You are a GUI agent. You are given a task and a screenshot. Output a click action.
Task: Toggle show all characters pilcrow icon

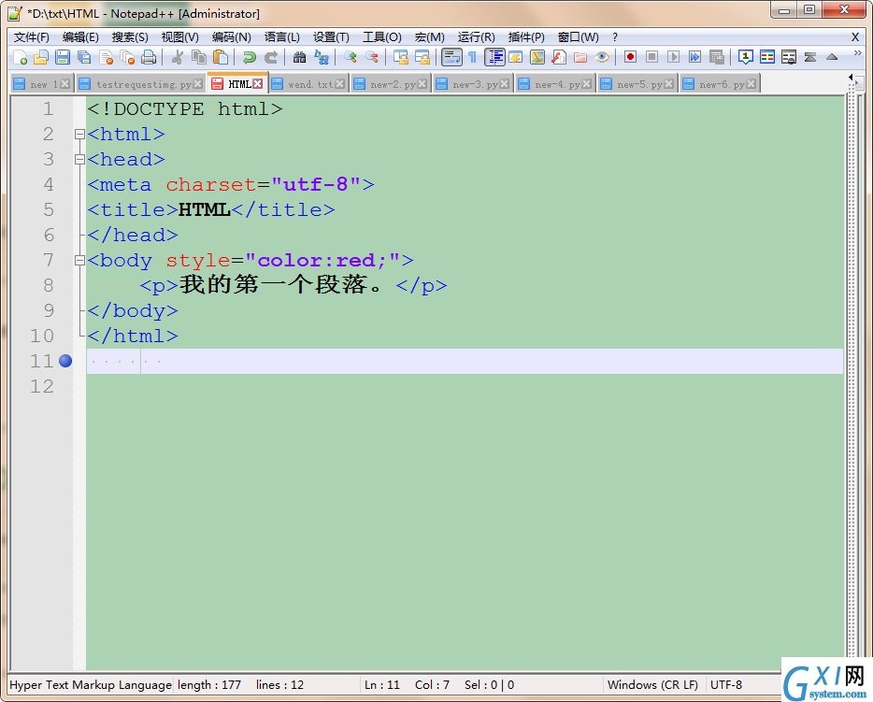tap(472, 57)
